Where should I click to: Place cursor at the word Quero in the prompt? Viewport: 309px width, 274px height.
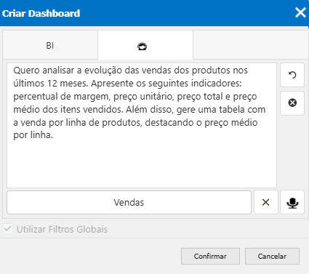click(x=26, y=70)
